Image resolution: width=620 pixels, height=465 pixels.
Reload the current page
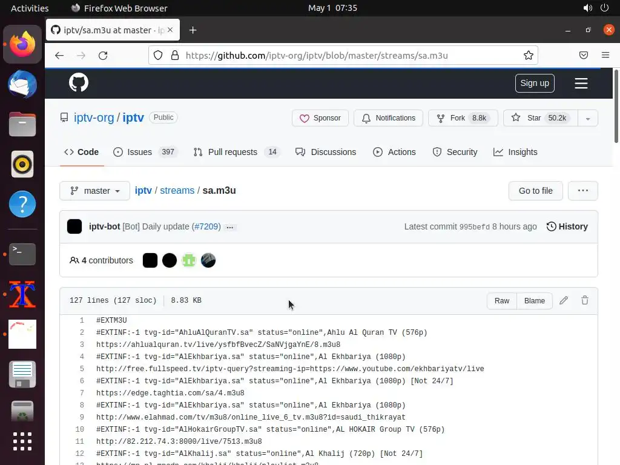pyautogui.click(x=103, y=55)
